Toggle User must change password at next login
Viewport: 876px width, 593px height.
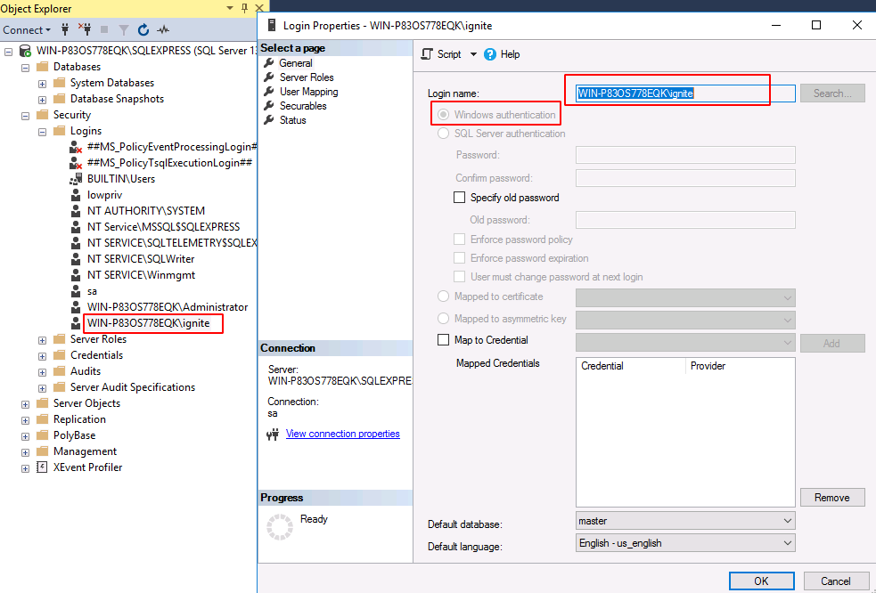(459, 277)
